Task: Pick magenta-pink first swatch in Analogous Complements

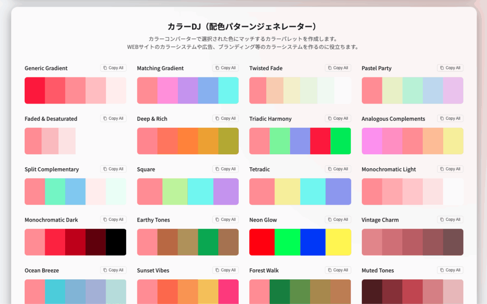Action: pos(372,141)
